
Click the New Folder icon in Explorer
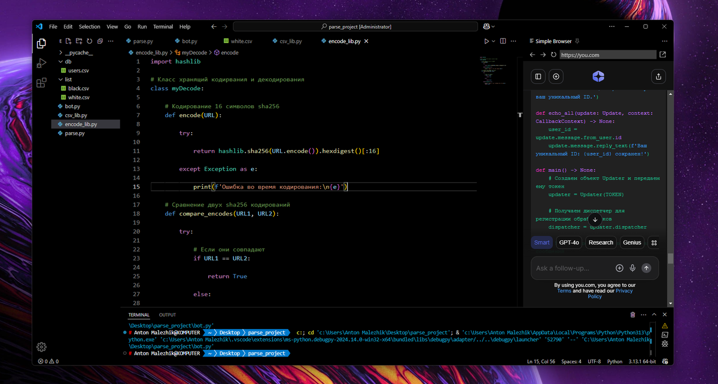click(79, 41)
